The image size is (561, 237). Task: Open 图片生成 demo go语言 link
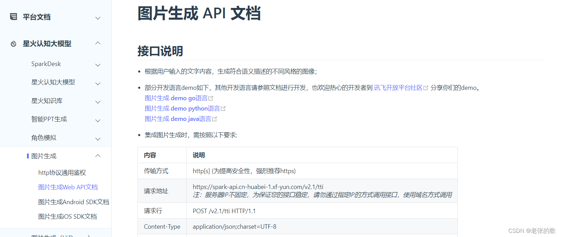pyautogui.click(x=176, y=98)
